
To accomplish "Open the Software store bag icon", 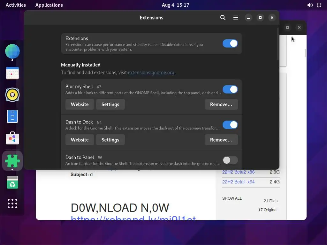I will 12,138.
